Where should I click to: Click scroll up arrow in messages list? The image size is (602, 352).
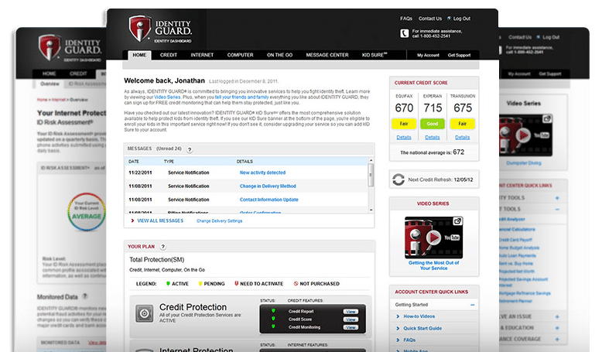[371, 160]
